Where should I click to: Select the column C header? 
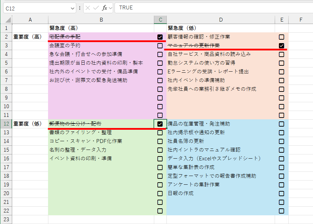(159, 20)
